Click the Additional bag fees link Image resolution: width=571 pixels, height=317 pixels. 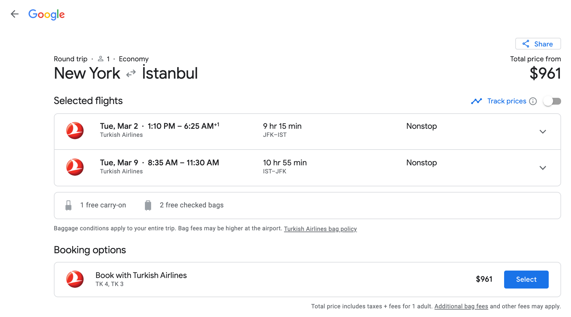[461, 306]
